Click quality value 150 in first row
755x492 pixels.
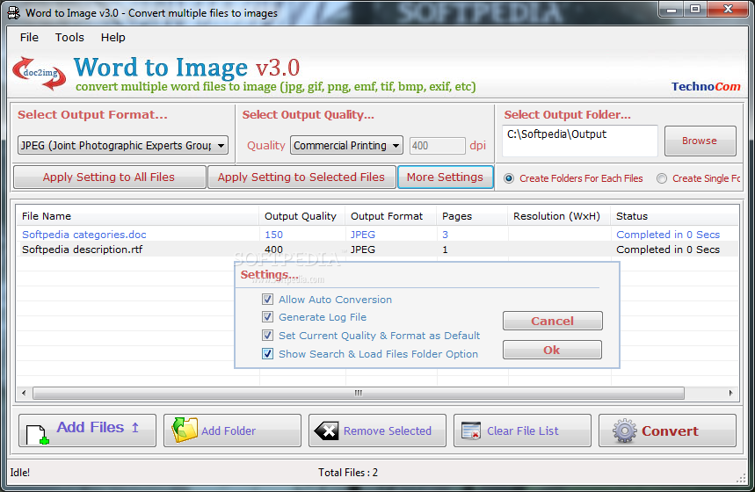click(x=274, y=235)
